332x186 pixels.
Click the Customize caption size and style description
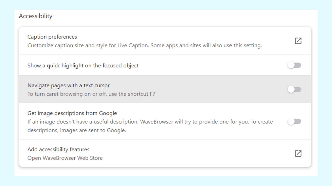pos(144,45)
